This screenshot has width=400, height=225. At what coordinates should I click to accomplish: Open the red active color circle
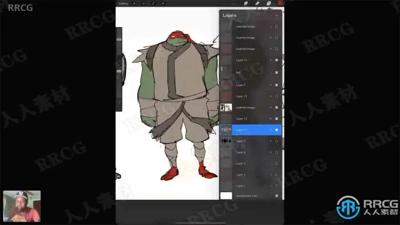click(x=280, y=3)
